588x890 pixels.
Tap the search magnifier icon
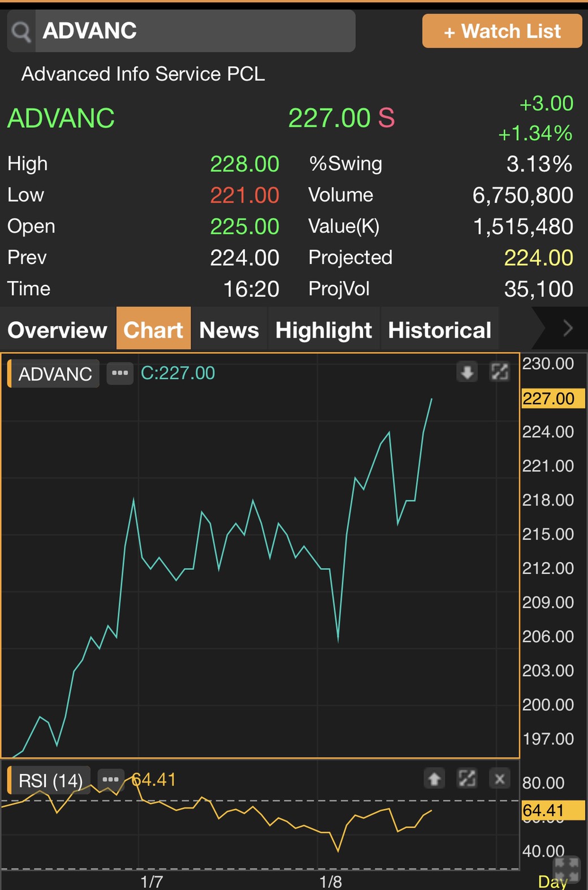tap(21, 32)
